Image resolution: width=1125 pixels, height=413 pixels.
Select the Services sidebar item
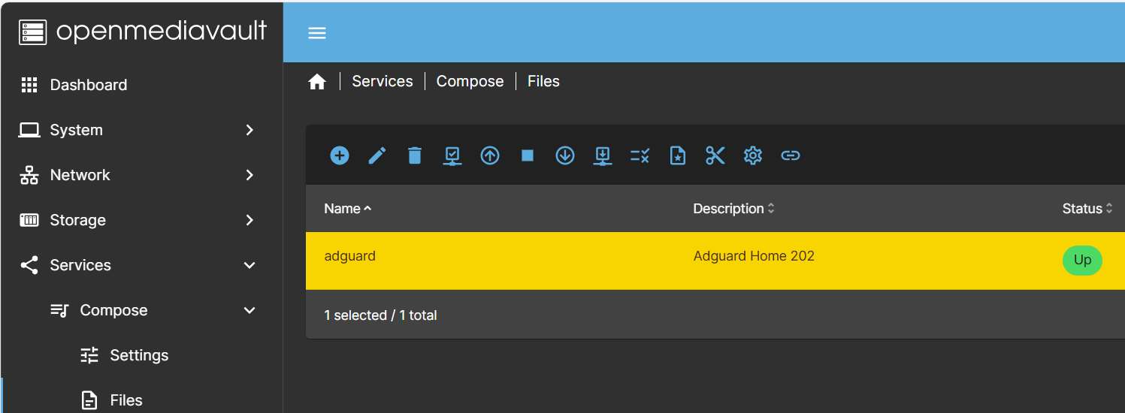tap(141, 265)
